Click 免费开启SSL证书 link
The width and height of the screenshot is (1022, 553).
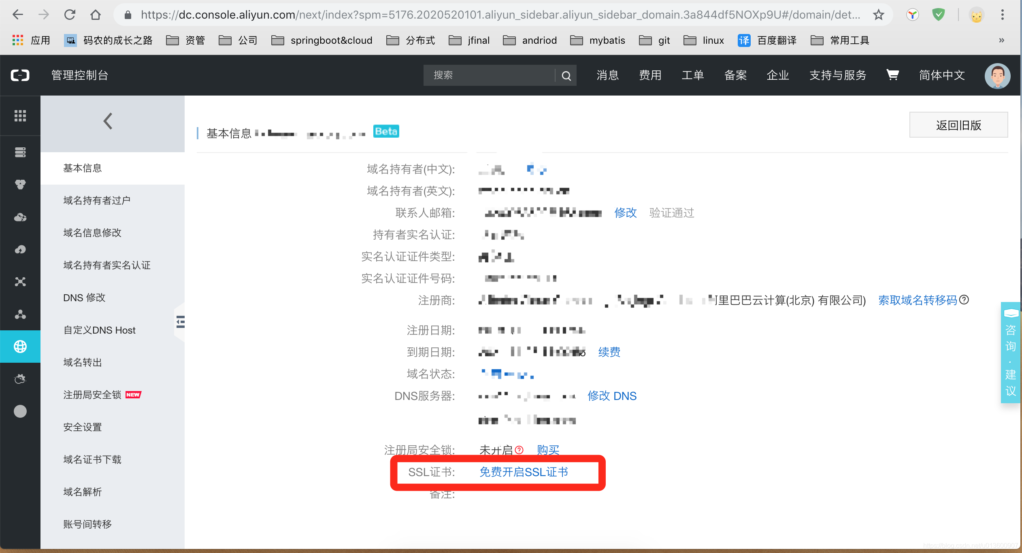524,472
